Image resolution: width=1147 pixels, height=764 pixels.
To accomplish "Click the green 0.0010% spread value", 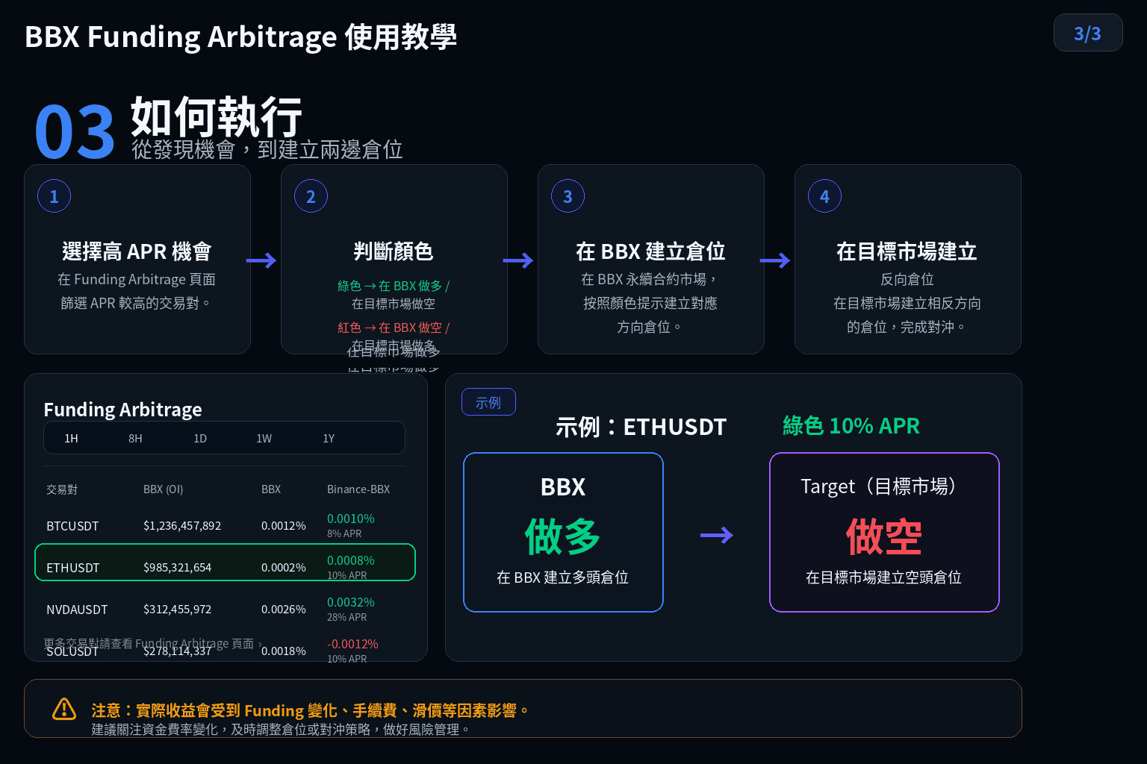I will pos(351,519).
